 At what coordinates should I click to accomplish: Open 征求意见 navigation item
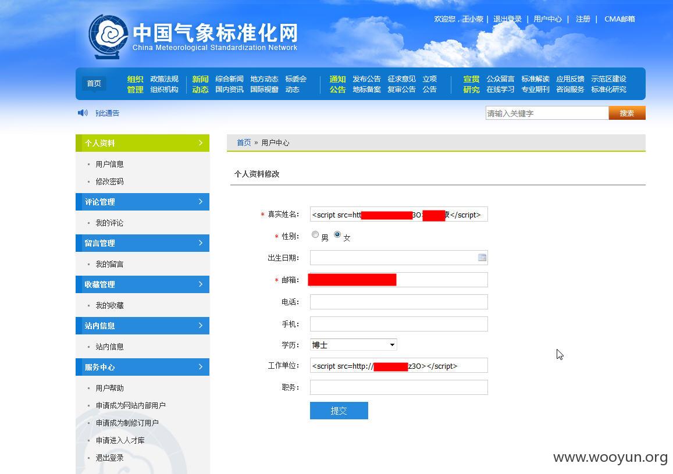(x=402, y=79)
